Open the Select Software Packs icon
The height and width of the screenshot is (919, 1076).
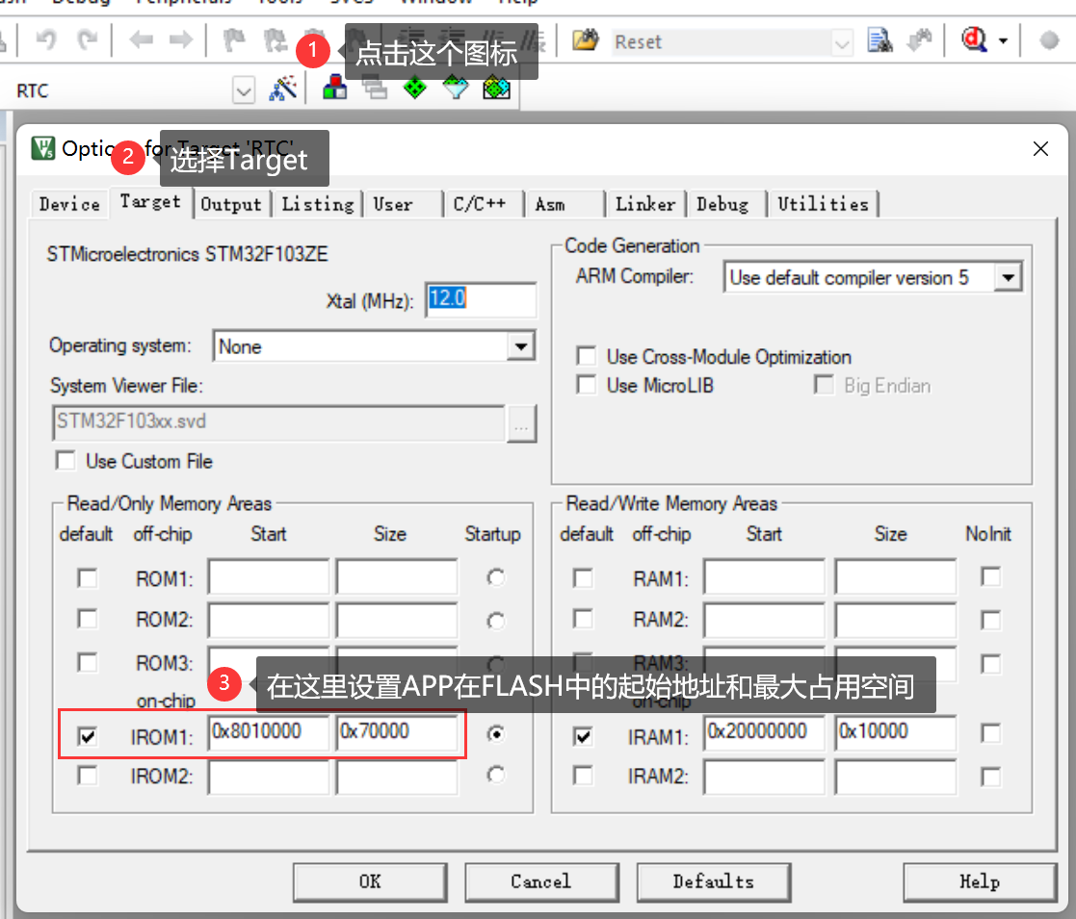tap(455, 89)
